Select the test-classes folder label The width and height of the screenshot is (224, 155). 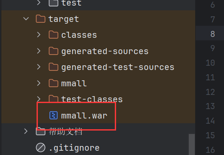(x=92, y=99)
